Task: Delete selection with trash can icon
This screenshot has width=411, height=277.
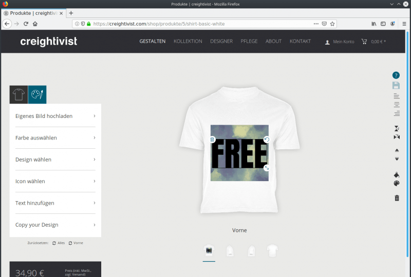Action: 397,198
